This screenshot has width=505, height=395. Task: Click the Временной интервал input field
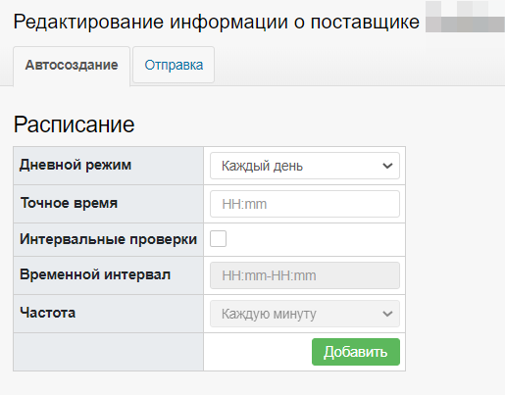coord(305,275)
